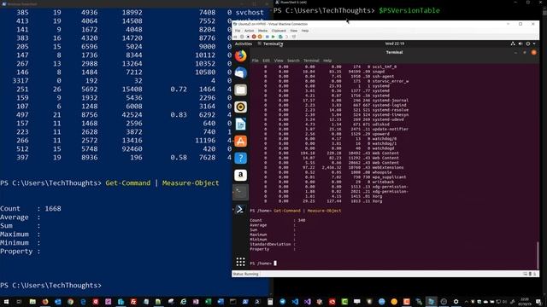Open File menu in Ubuntu Terminal window
547x307 pixels.
click(255, 61)
